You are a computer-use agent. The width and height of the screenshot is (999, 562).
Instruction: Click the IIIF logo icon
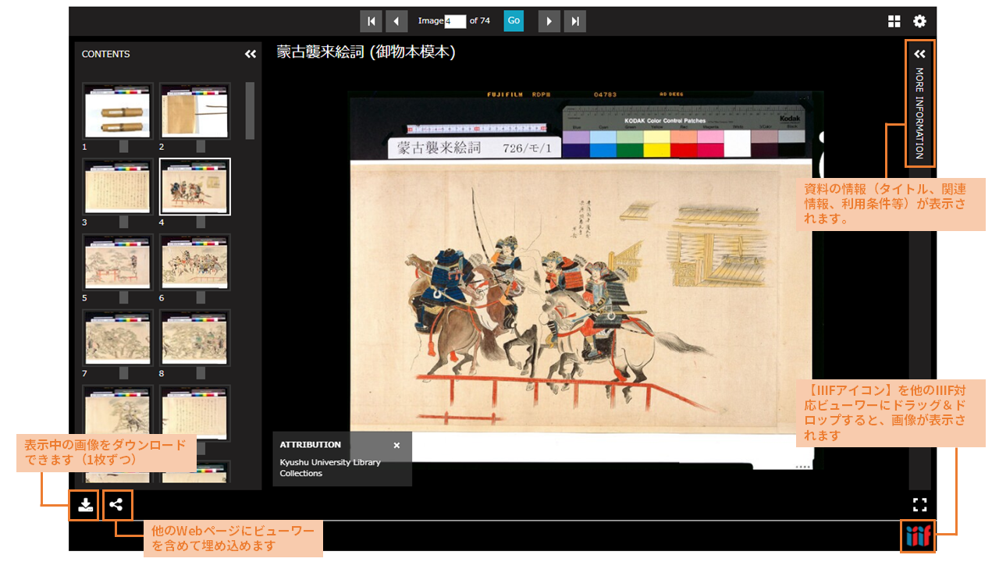918,536
